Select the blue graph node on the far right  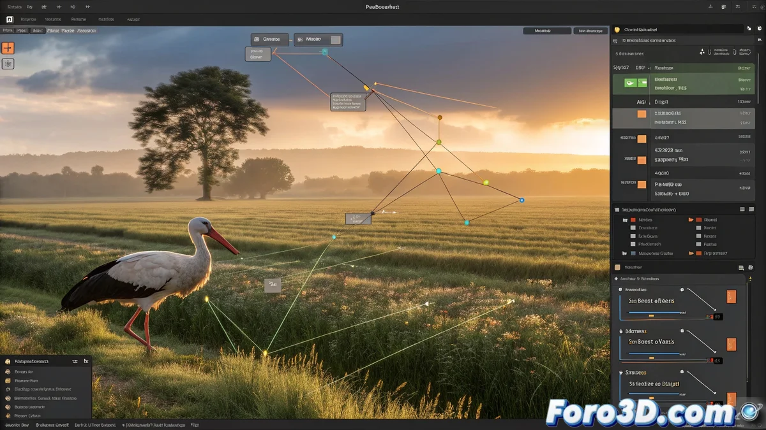tap(522, 200)
